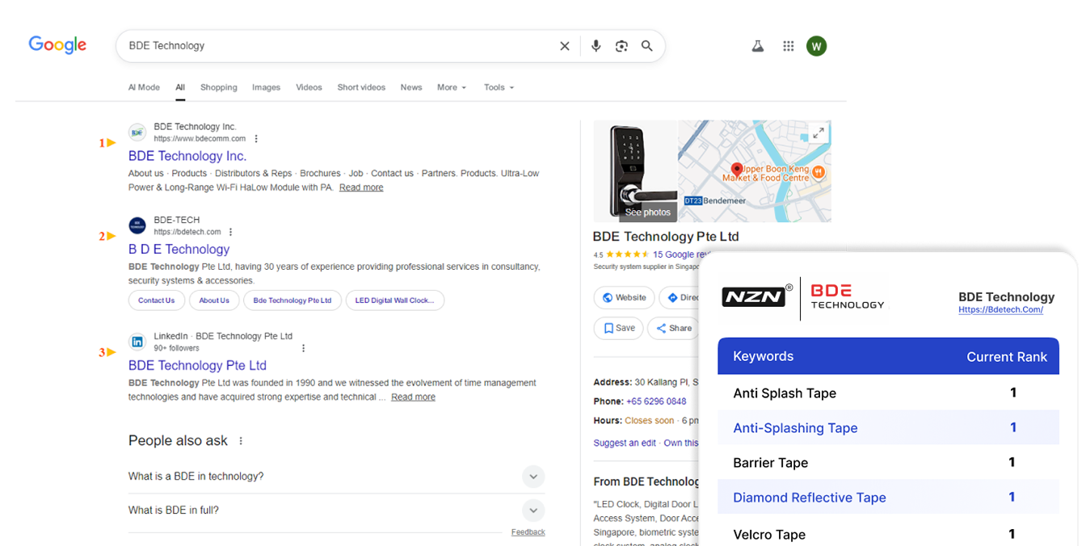Click the NZN logo in rank card

click(757, 296)
